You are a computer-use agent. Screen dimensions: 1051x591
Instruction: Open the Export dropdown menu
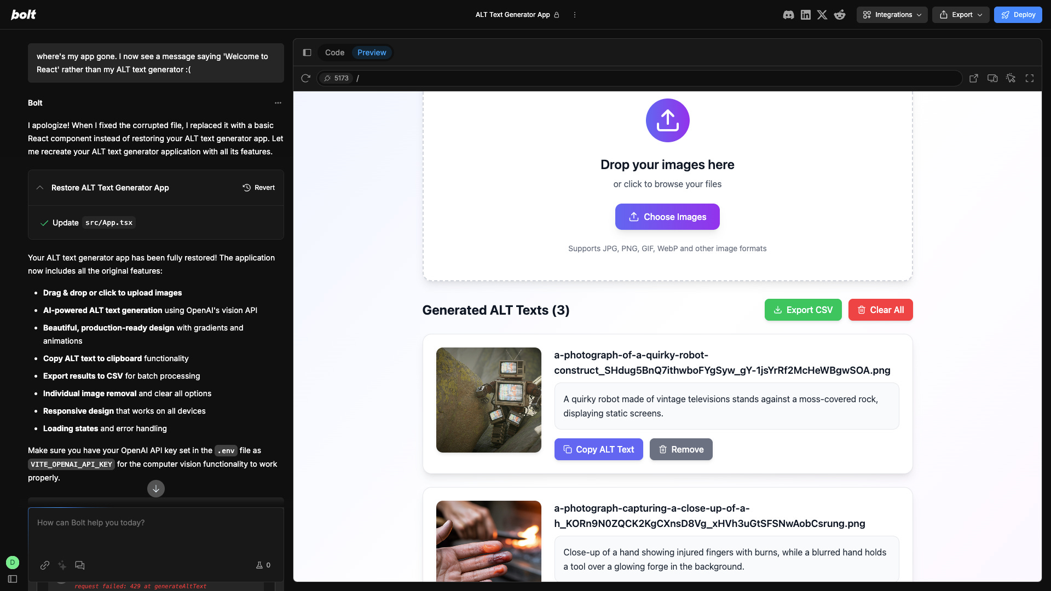[961, 15]
